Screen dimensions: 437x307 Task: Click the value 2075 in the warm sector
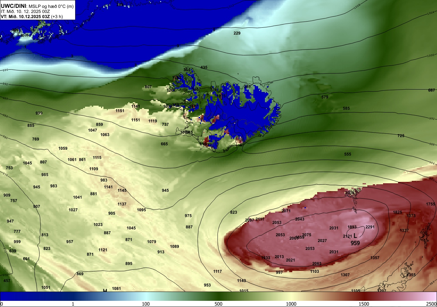point(307,235)
